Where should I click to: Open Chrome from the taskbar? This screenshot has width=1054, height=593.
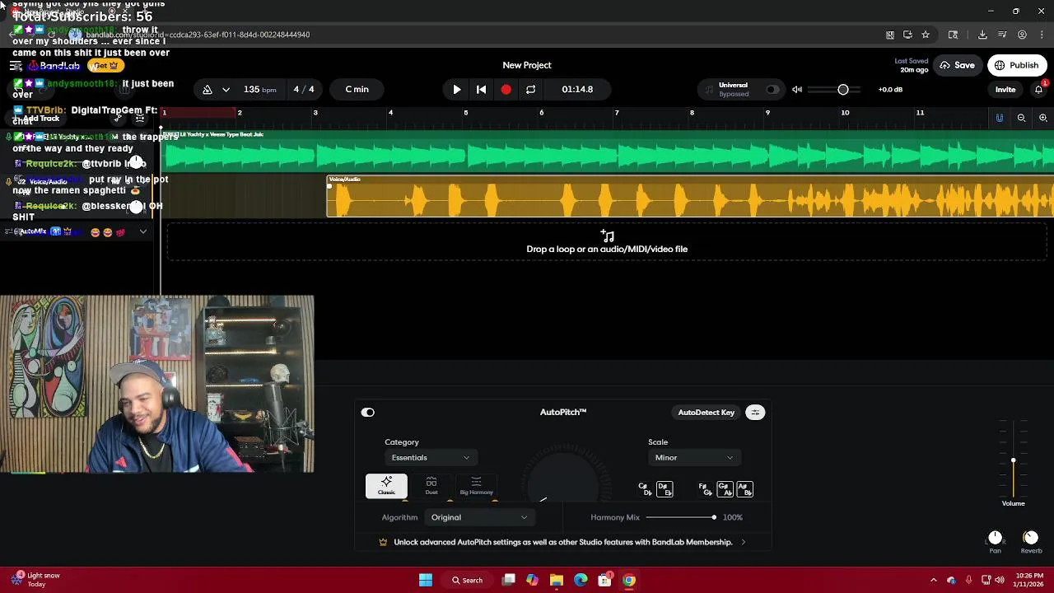(629, 580)
